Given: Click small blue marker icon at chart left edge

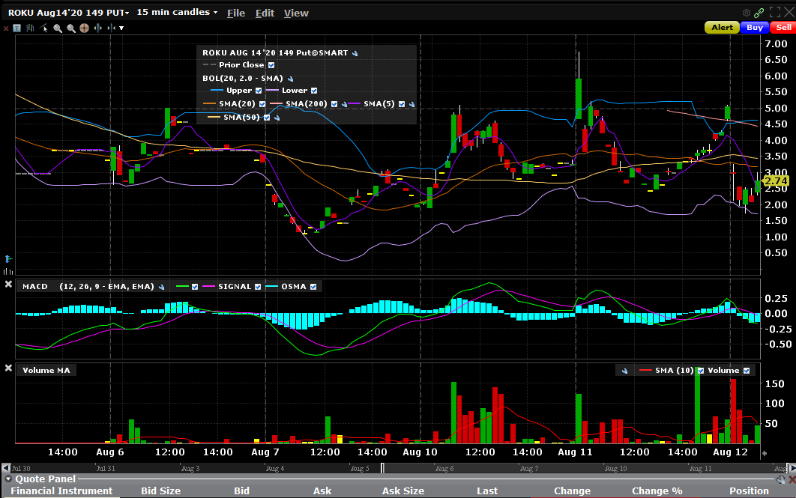Looking at the screenshot, I should click(8, 259).
